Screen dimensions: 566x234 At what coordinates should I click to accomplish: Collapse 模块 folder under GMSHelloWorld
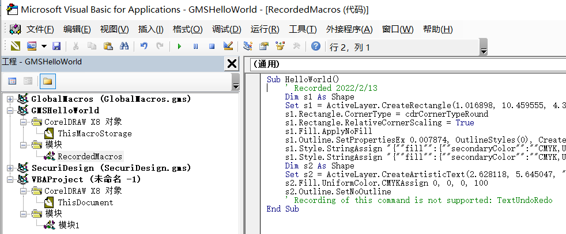click(24, 145)
